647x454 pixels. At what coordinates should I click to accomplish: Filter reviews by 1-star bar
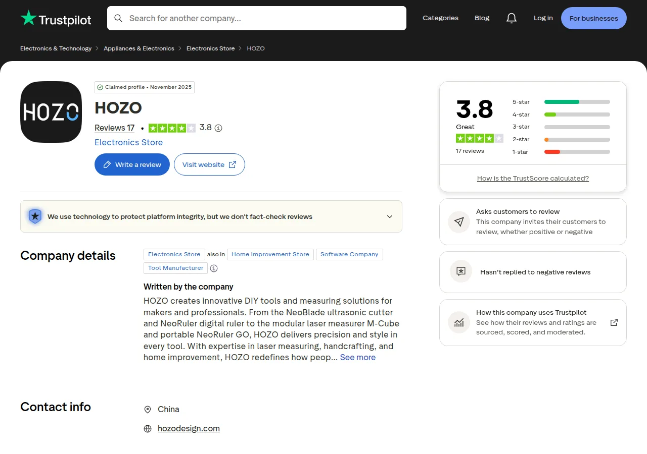pos(561,152)
